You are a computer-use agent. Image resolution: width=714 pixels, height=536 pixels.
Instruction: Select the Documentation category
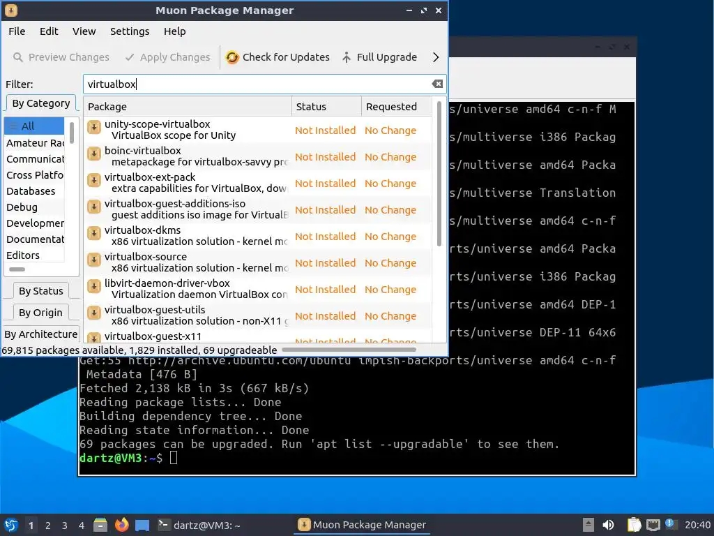point(34,239)
